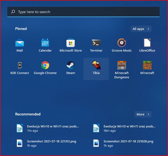The image size is (168, 156).
Task: Open Ewolucja Win10 document from 18m ago
Action: (x=124, y=128)
